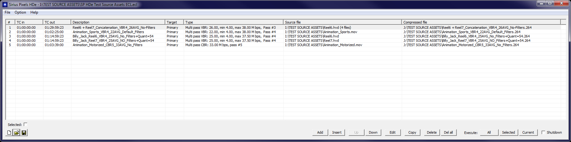Viewport: 571px width, 142px height.
Task: Execute Current job button
Action: point(528,132)
